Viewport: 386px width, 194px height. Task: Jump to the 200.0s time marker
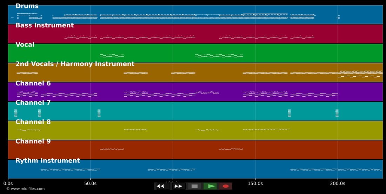coord(338,183)
